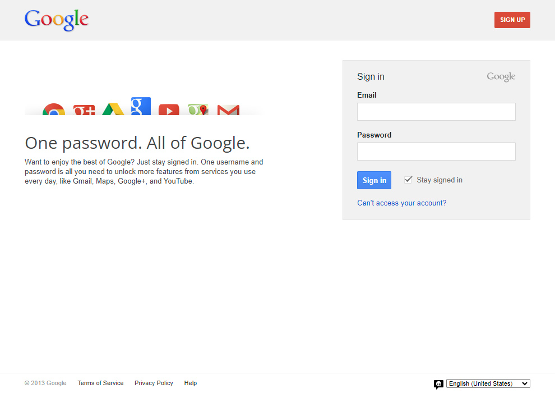
Task: Click the language speech bubble icon
Action: tap(438, 384)
